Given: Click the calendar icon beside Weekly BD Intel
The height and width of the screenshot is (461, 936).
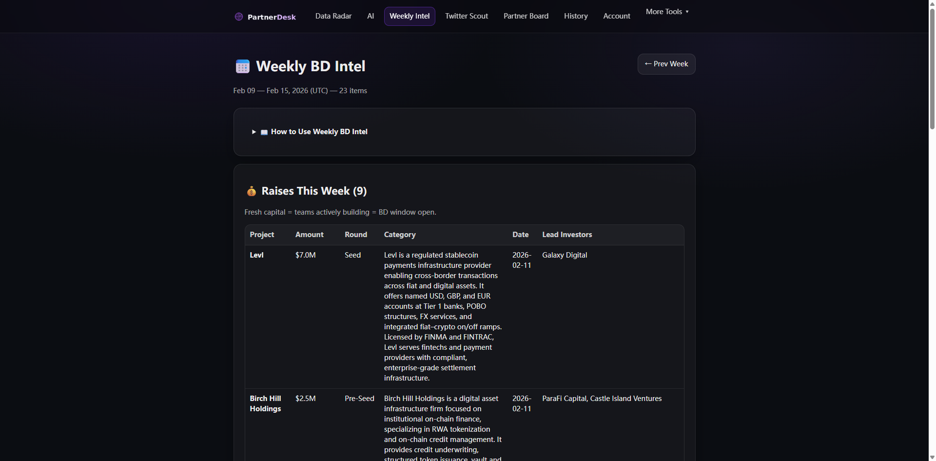Looking at the screenshot, I should (242, 66).
